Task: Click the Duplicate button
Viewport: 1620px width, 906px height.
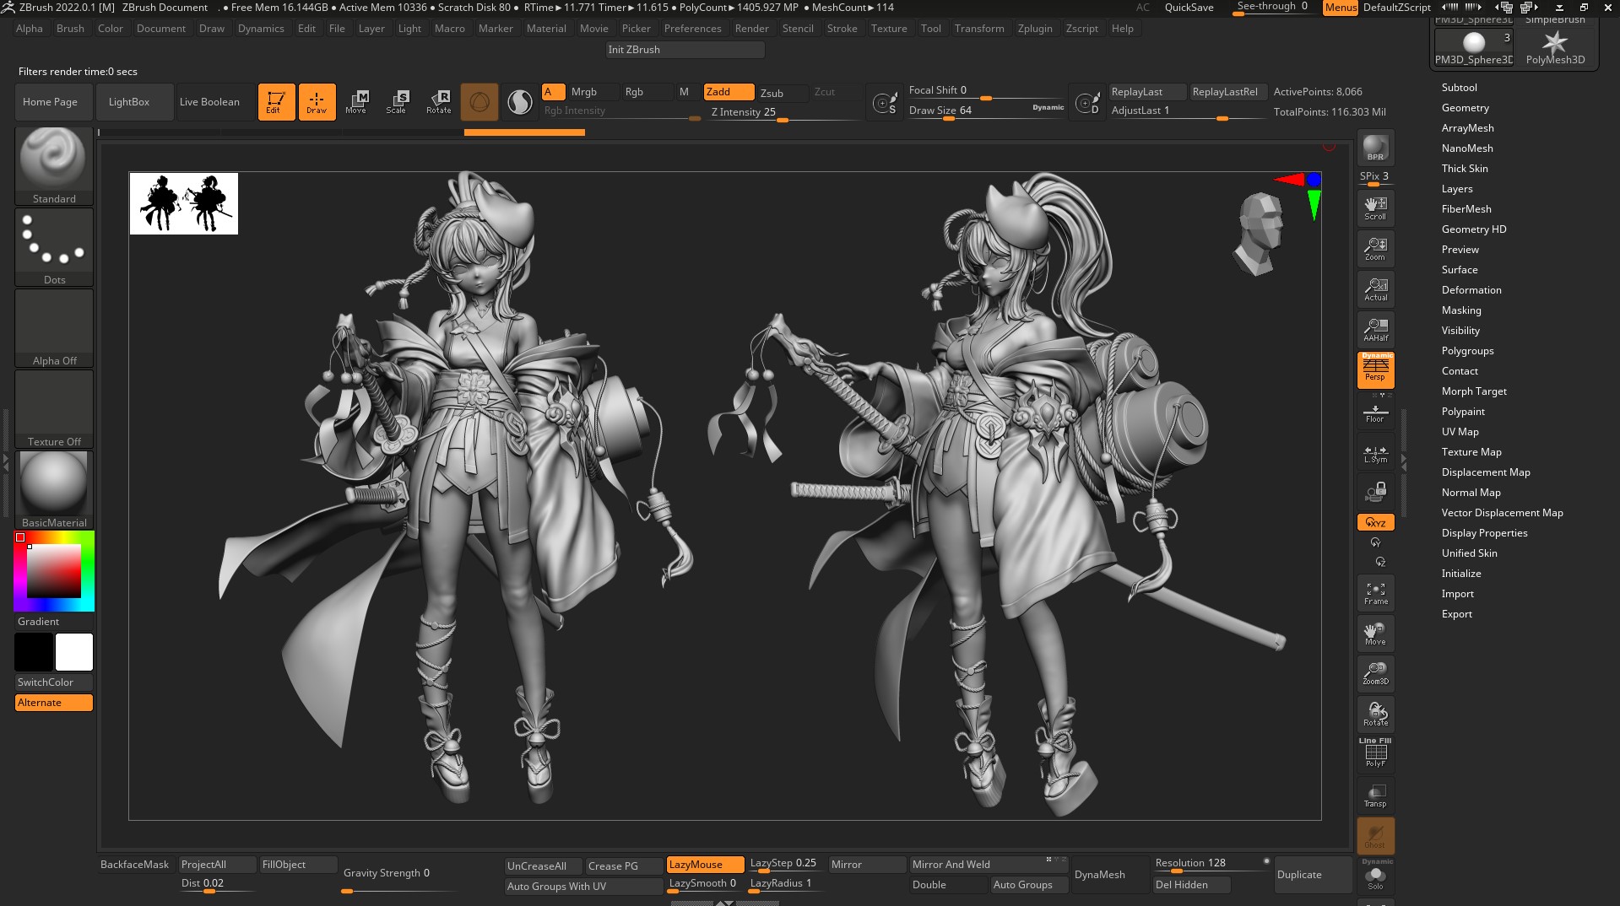Action: pyautogui.click(x=1313, y=875)
